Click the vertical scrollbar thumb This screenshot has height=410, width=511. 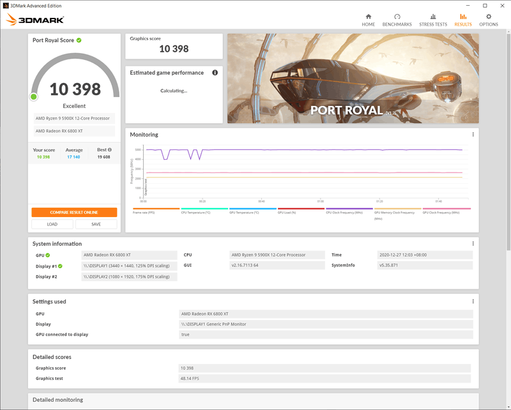[508, 142]
